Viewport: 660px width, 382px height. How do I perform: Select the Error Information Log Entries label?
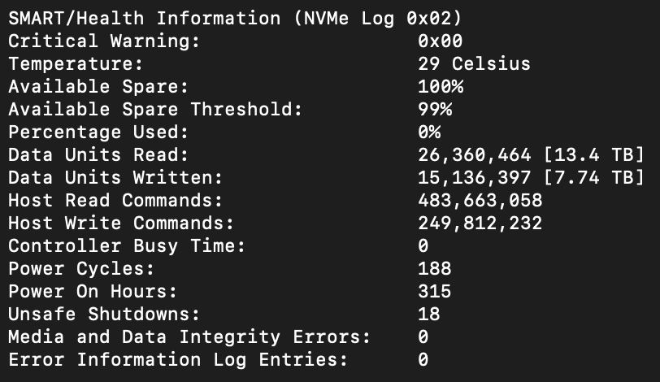(x=178, y=360)
